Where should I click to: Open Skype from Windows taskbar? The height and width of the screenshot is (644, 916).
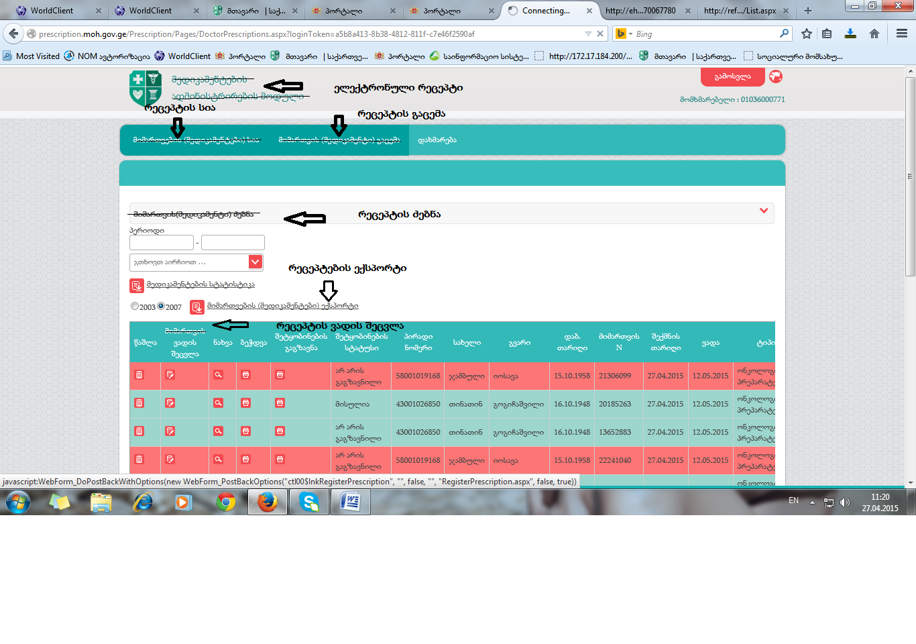[308, 502]
